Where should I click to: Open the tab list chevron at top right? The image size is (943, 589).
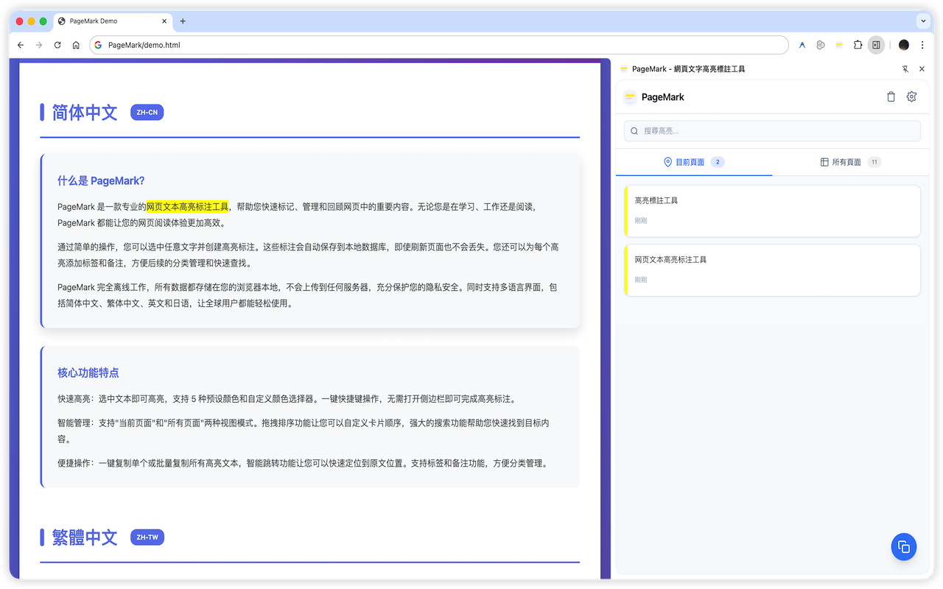point(922,21)
